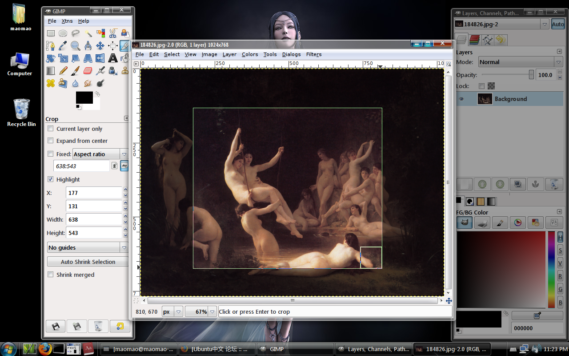
Task: Select the Rectangle Select tool
Action: point(51,33)
